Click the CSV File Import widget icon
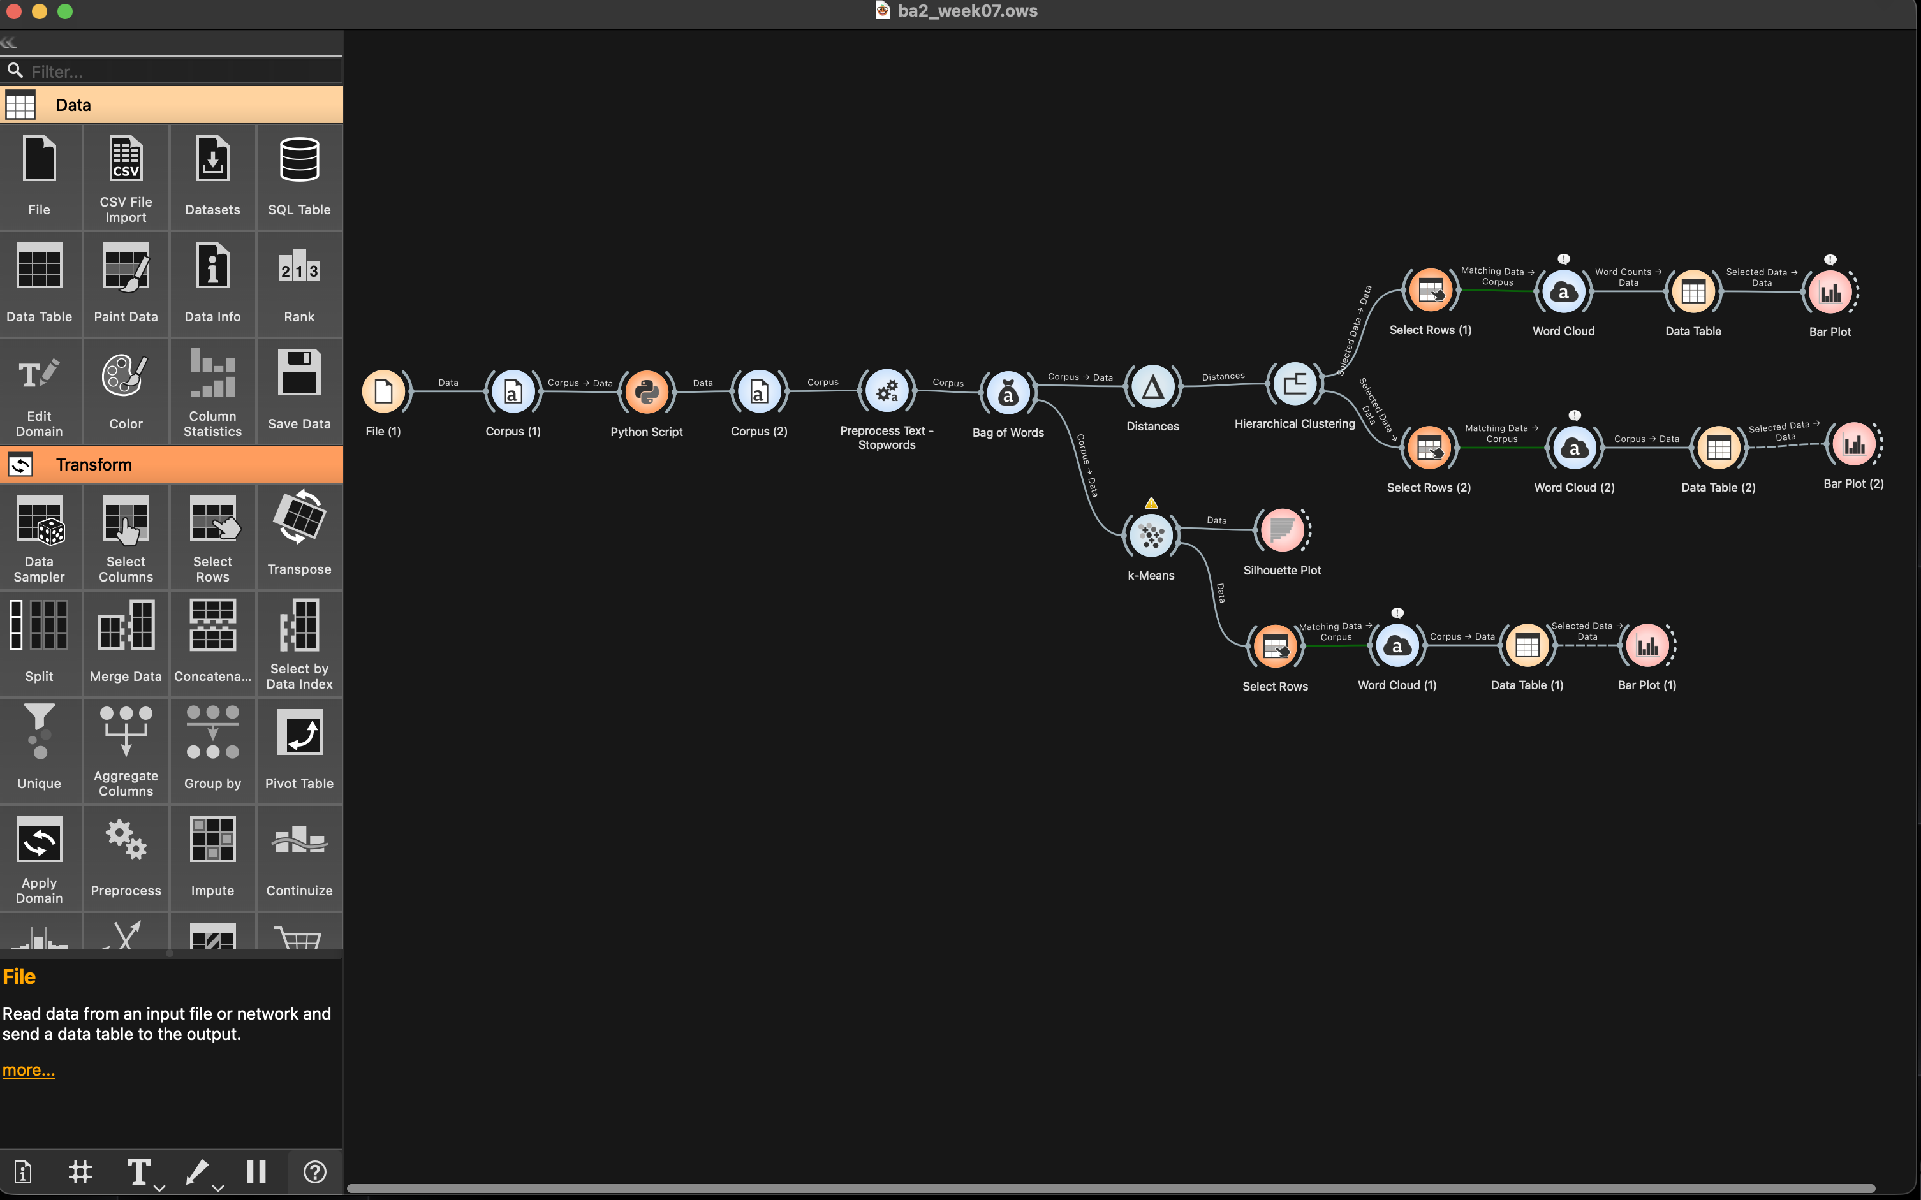This screenshot has height=1200, width=1921. pos(126,159)
